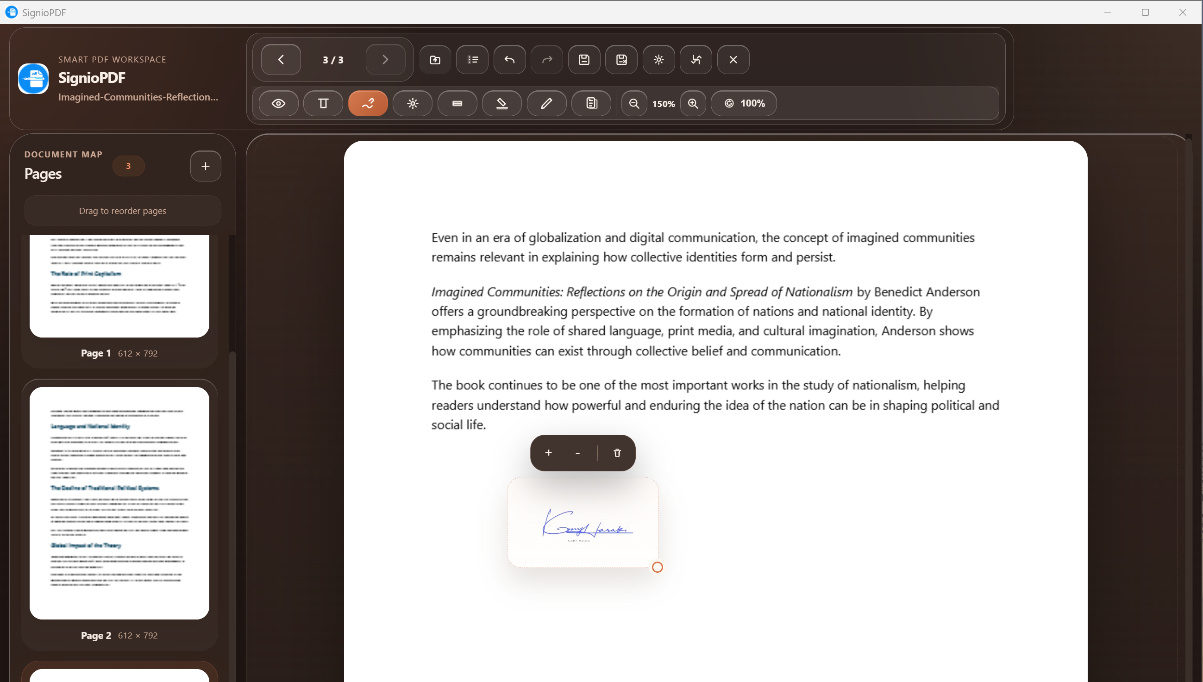Select the Text tool
This screenshot has width=1203, height=682.
click(x=323, y=103)
